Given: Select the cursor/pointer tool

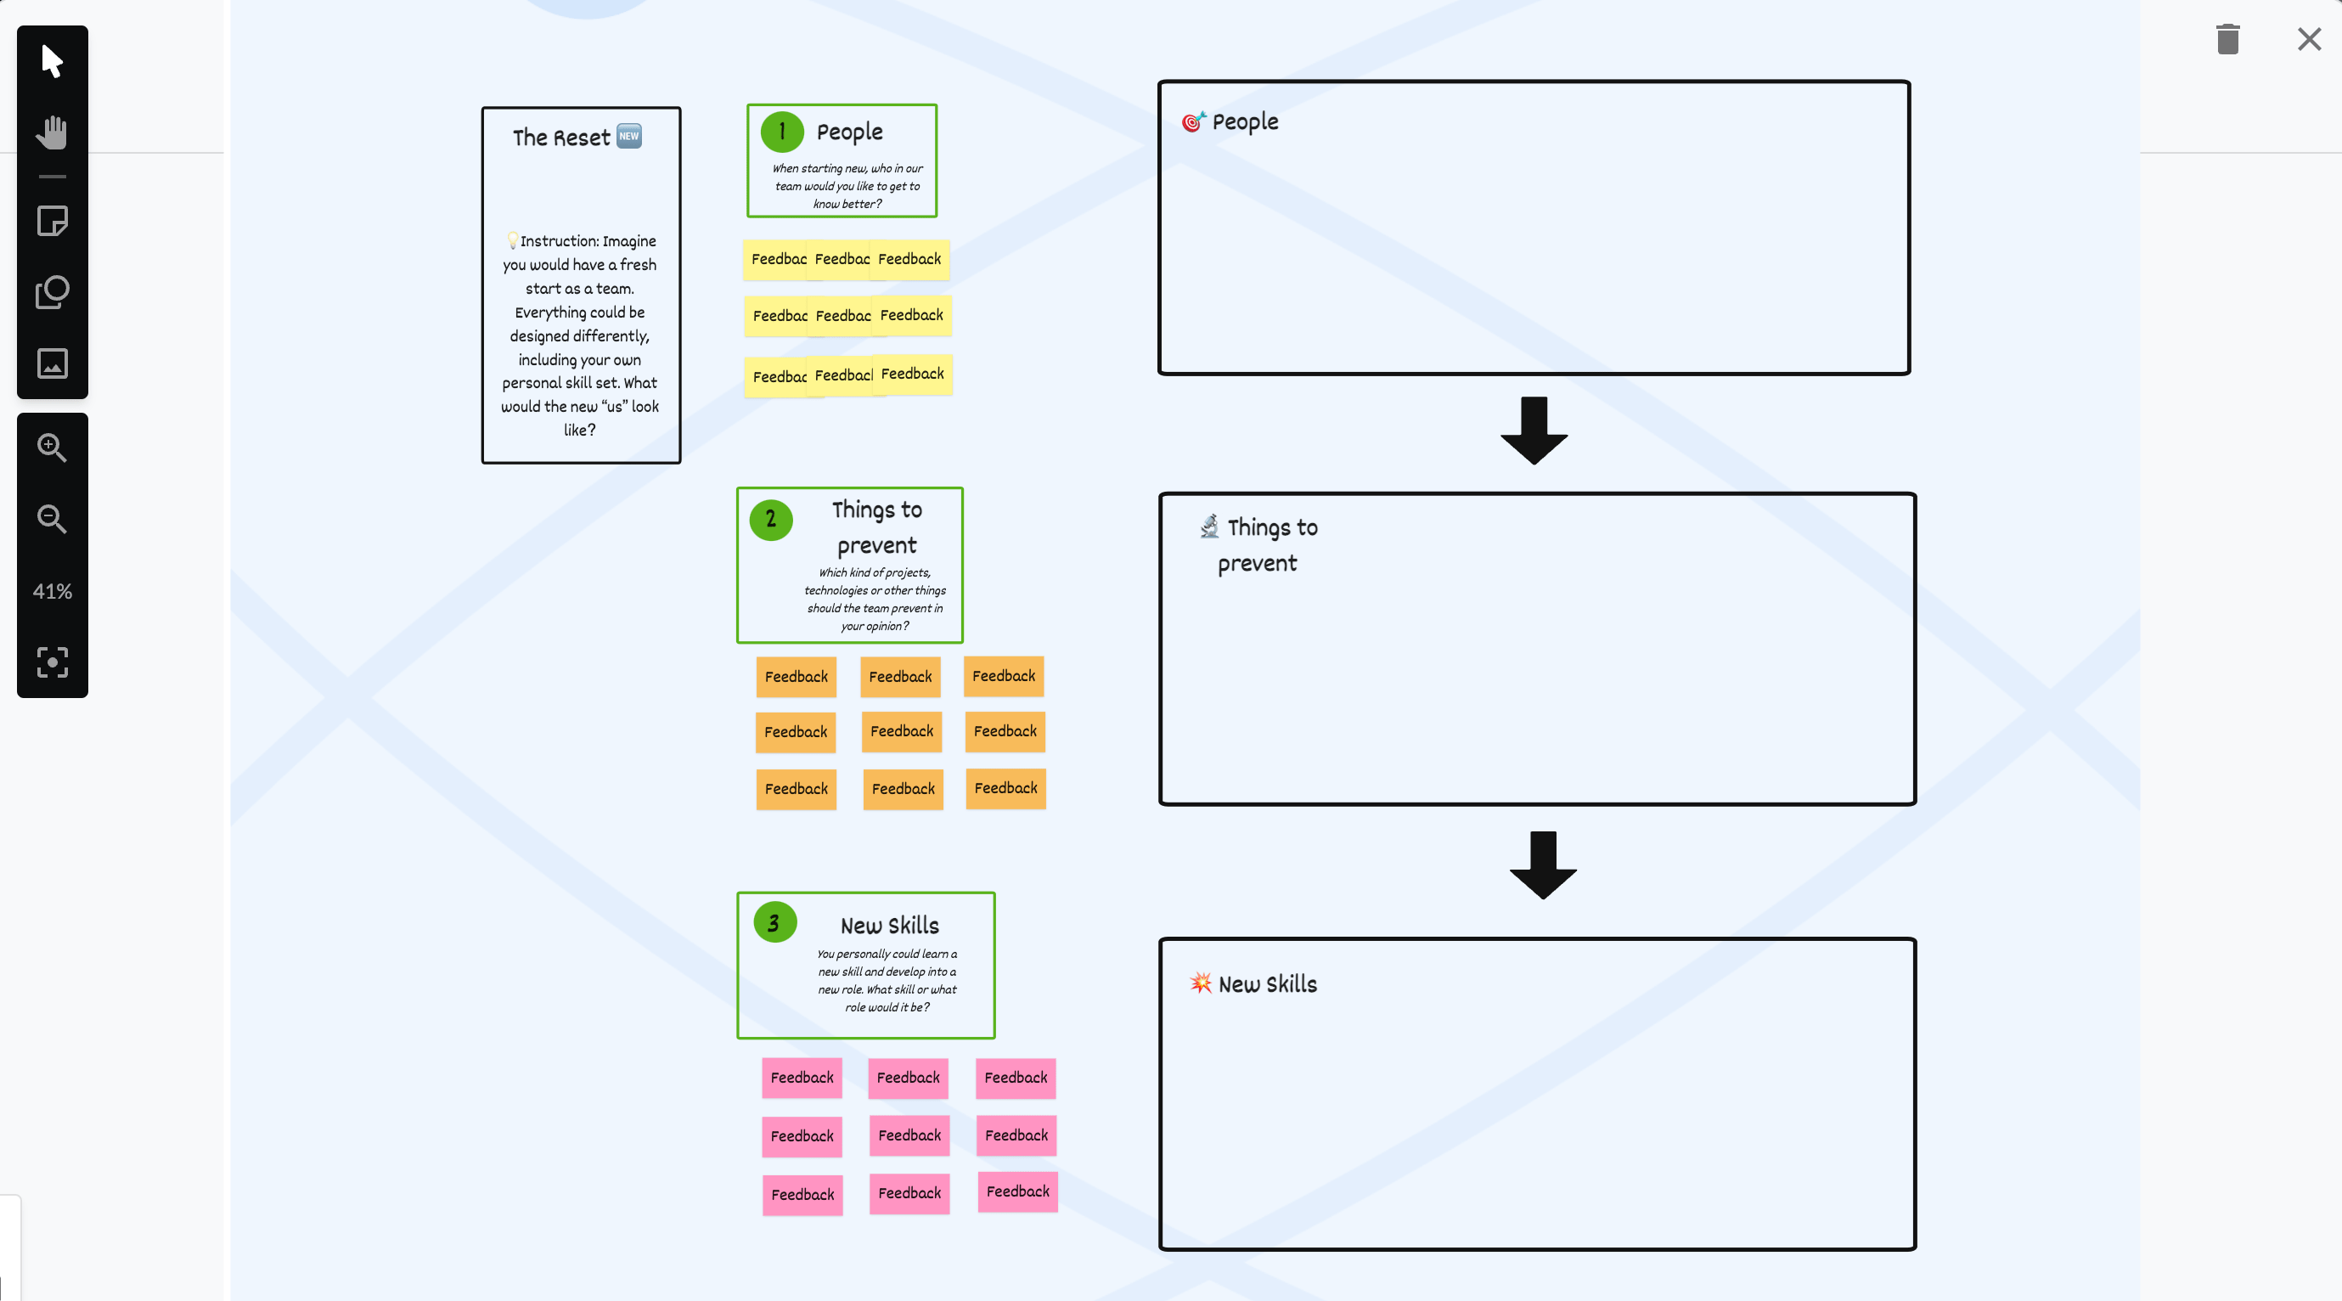Looking at the screenshot, I should [x=53, y=59].
